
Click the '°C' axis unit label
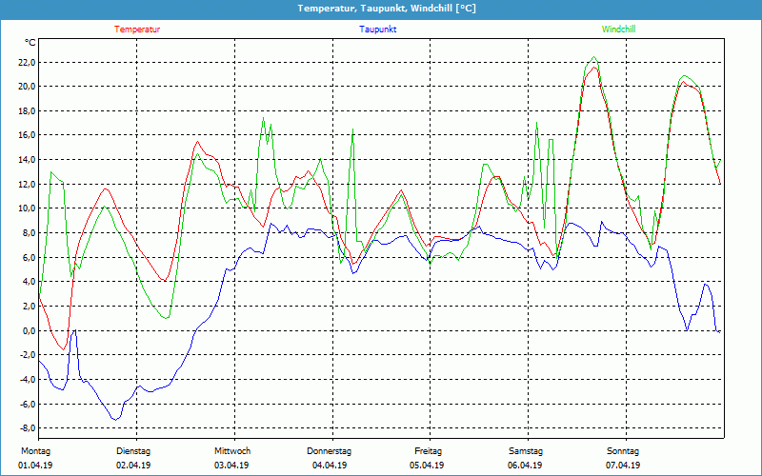30,43
